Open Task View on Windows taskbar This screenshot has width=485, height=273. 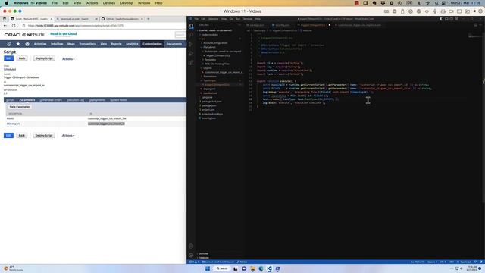[236, 268]
